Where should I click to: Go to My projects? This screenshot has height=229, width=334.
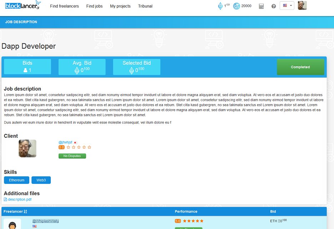click(120, 6)
